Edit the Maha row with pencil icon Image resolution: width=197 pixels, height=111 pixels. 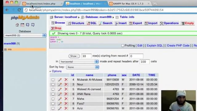[x=60, y=99]
